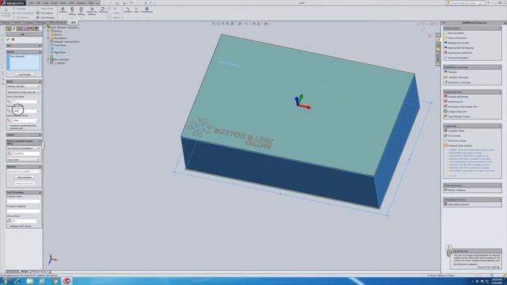The width and height of the screenshot is (507, 285).
Task: Select Right Plane in the feature tree
Action: [60, 52]
